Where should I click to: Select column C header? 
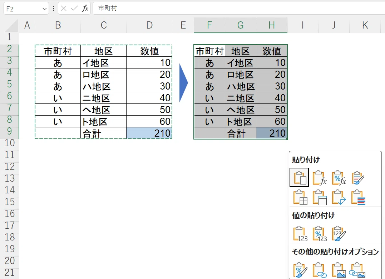pyautogui.click(x=104, y=25)
